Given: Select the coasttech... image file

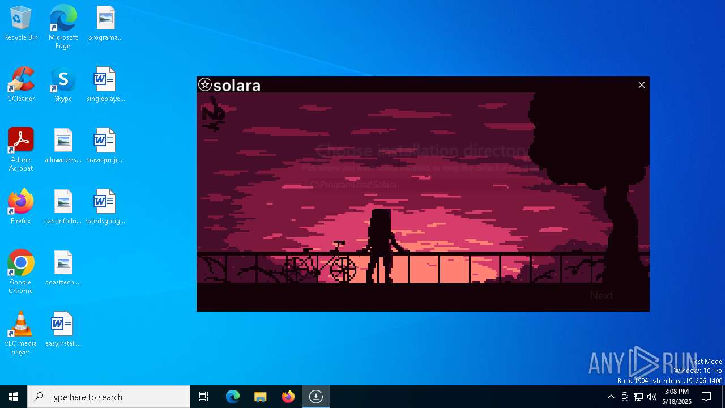Looking at the screenshot, I should click(x=63, y=269).
